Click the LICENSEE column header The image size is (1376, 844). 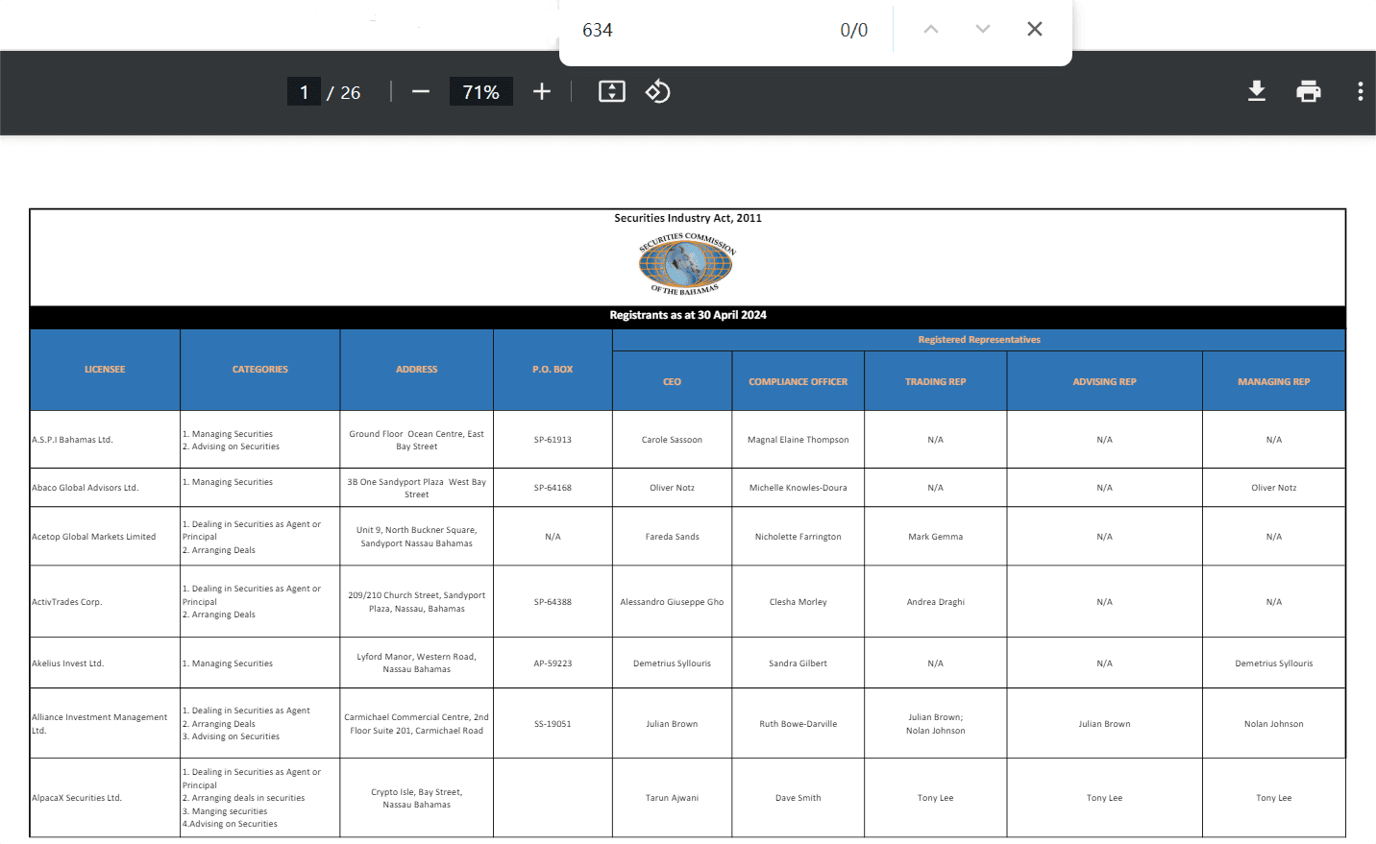pos(105,370)
